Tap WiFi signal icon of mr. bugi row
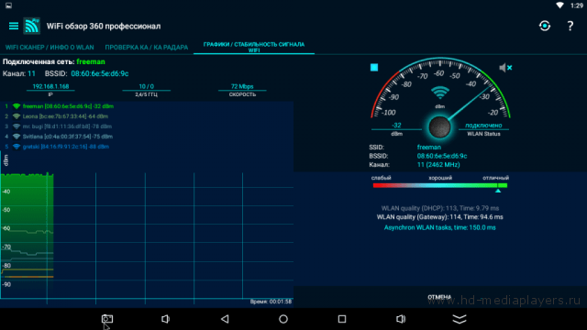This screenshot has width=587, height=330. (17, 126)
